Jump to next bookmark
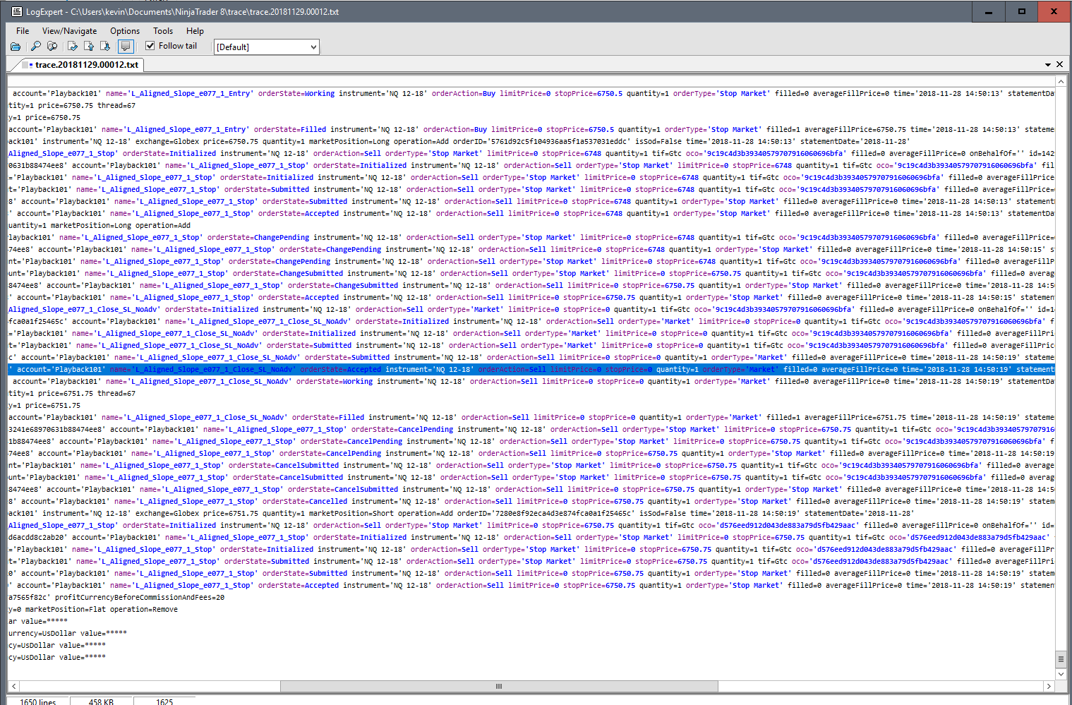This screenshot has height=705, width=1072. tap(105, 47)
